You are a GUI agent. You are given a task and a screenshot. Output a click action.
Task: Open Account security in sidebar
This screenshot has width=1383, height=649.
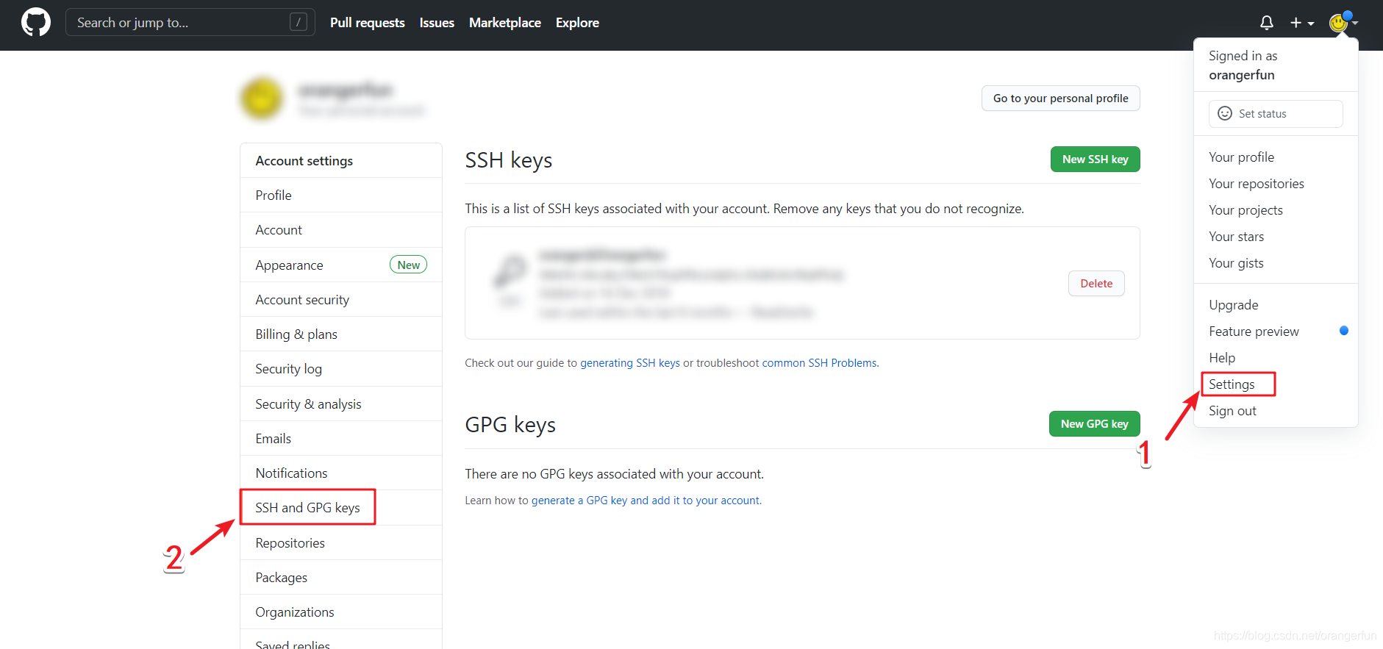coord(341,300)
